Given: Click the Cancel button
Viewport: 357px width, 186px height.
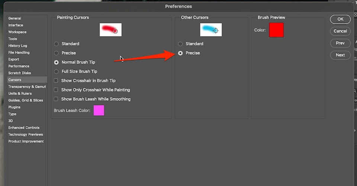Looking at the screenshot, I should click(x=340, y=31).
